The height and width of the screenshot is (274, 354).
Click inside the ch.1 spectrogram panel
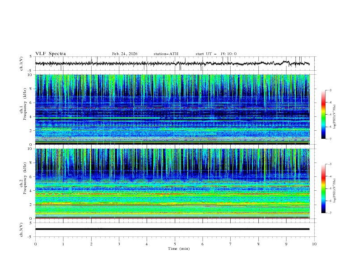point(173,109)
